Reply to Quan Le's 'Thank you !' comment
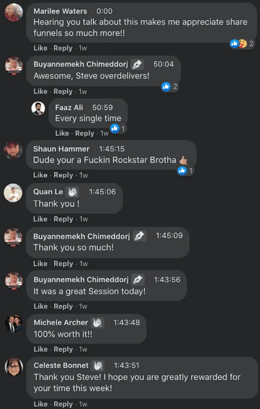 click(x=63, y=219)
